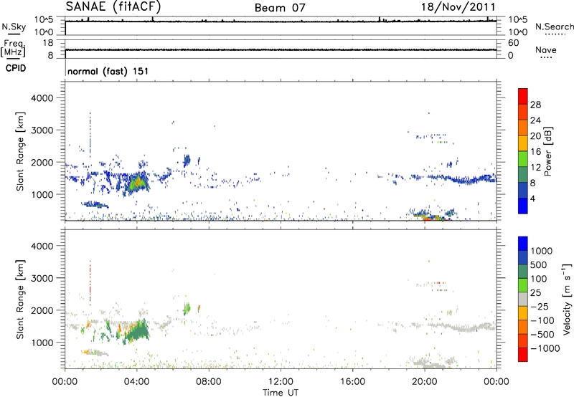Click the date "18/Nov/2011"
The height and width of the screenshot is (397, 574).
coord(458,7)
